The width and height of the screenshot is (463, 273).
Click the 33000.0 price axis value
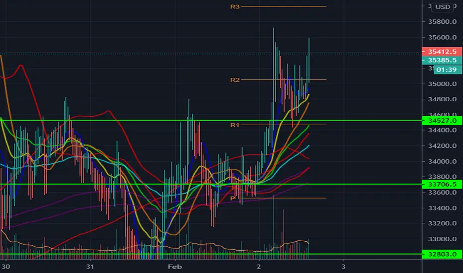(x=442, y=239)
